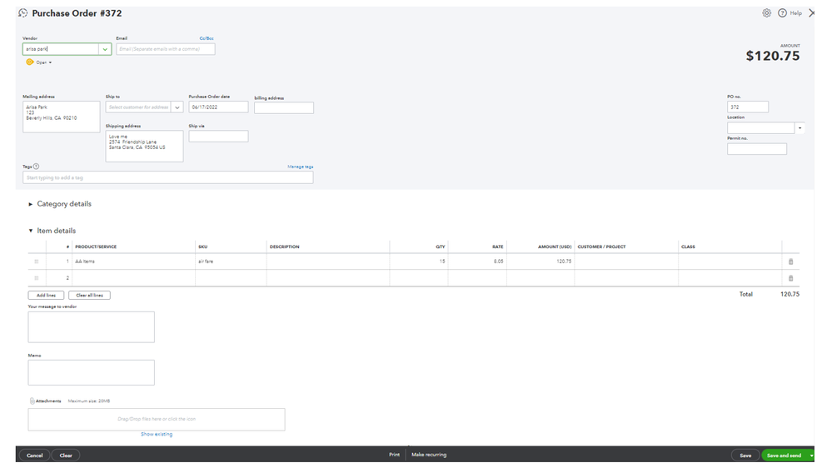Click the Email input field
Image resolution: width=832 pixels, height=468 pixels.
pos(166,49)
